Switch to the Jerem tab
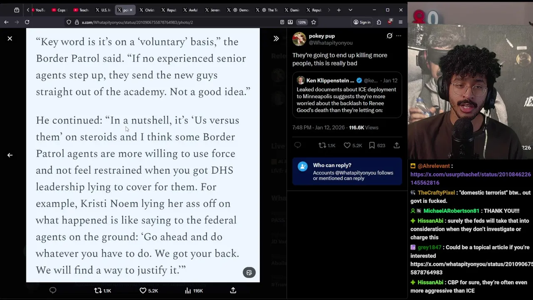Screen dimensions: 533x300 (212, 10)
